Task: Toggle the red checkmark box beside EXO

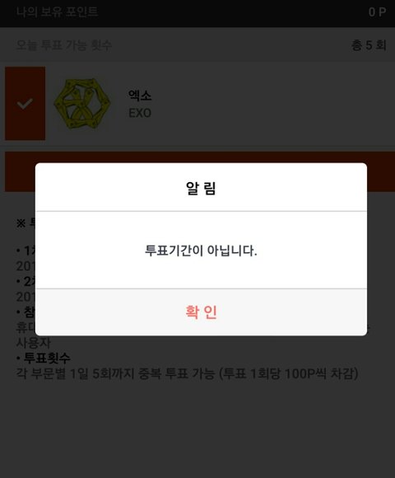Action: coord(25,103)
